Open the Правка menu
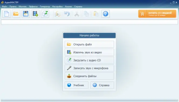This screenshot has width=179, height=102. [13, 7]
